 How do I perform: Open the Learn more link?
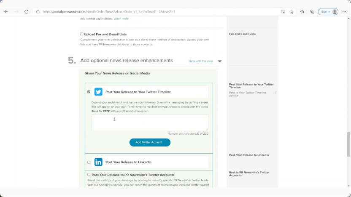click(x=121, y=19)
